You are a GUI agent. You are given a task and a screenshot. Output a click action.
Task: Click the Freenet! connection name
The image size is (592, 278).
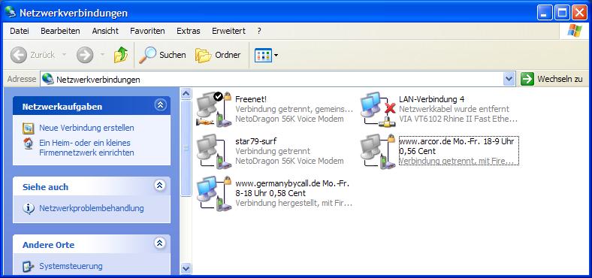251,99
